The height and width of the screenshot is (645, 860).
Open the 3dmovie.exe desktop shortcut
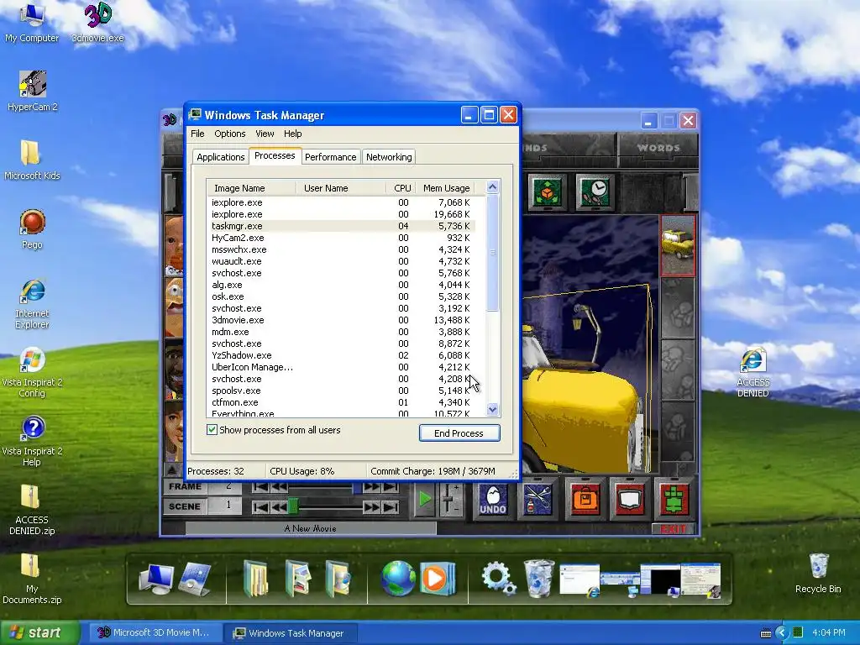pyautogui.click(x=97, y=23)
